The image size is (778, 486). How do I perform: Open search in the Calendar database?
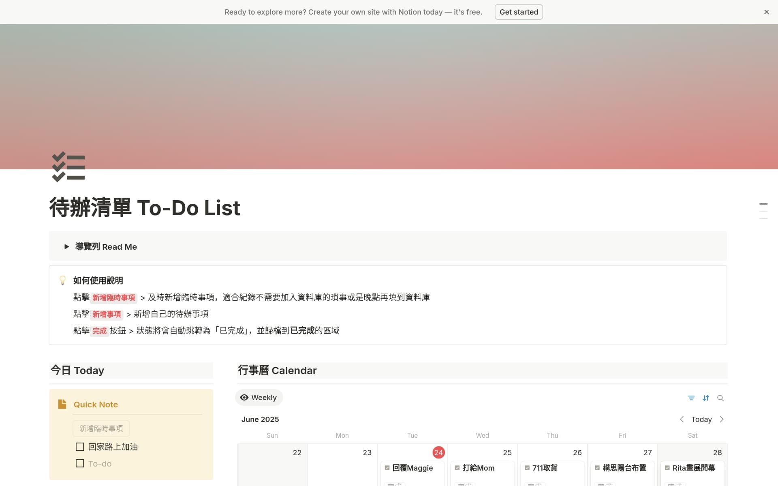pos(721,398)
